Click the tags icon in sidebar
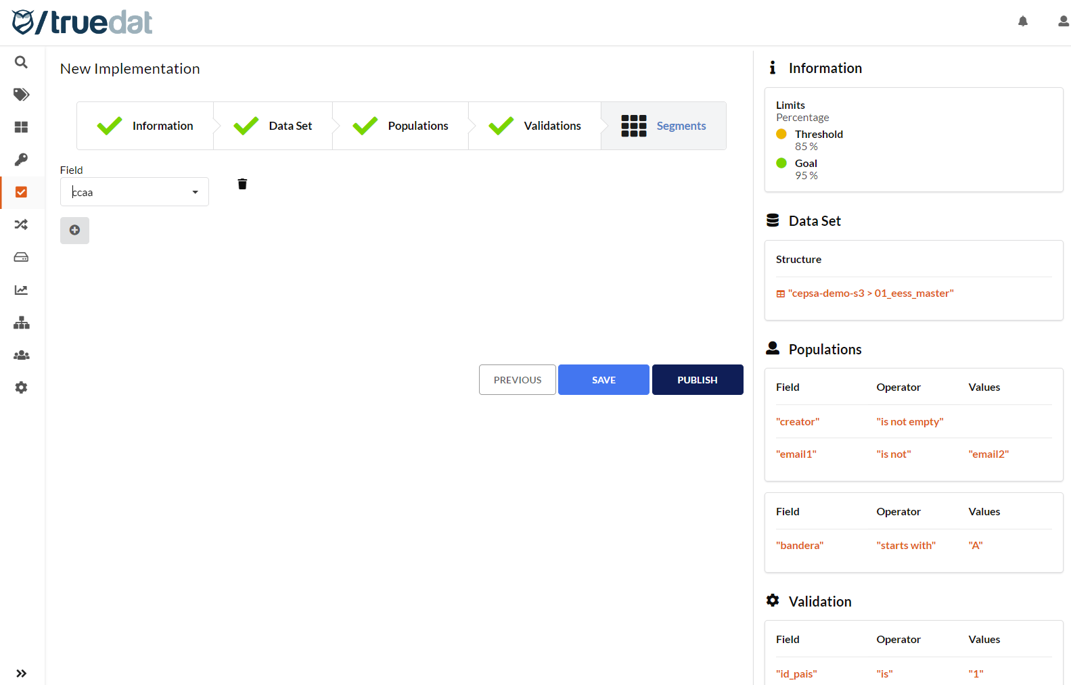 pyautogui.click(x=21, y=95)
